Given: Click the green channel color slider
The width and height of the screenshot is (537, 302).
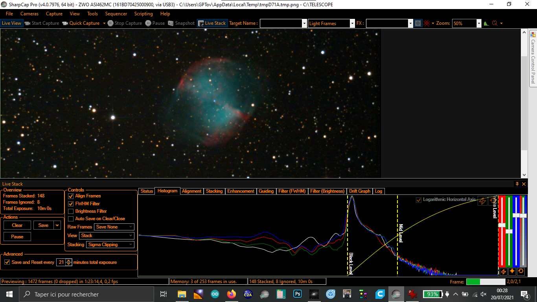Looking at the screenshot, I should 509,231.
